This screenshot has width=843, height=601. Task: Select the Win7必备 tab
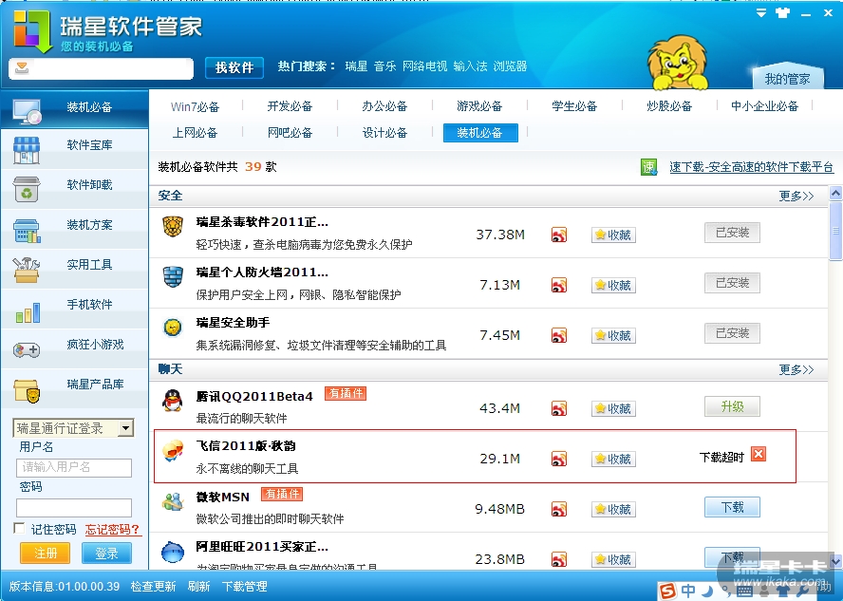(x=196, y=106)
